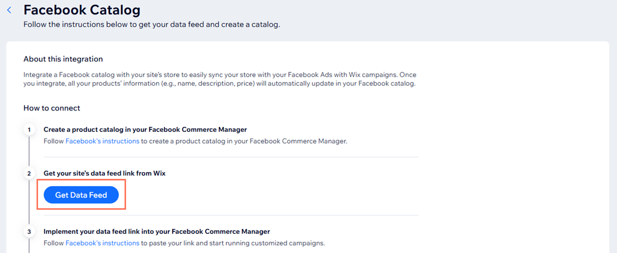Click the Facebook Catalog page title
617x253 pixels.
point(82,10)
